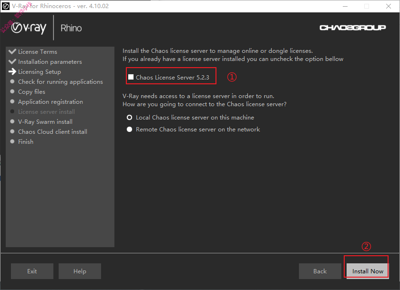
Task: Click the V-Ray Swarm install text
Action: [x=45, y=122]
